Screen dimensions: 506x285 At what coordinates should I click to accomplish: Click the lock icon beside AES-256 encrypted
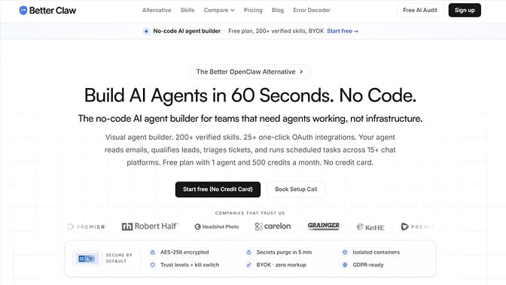point(153,252)
